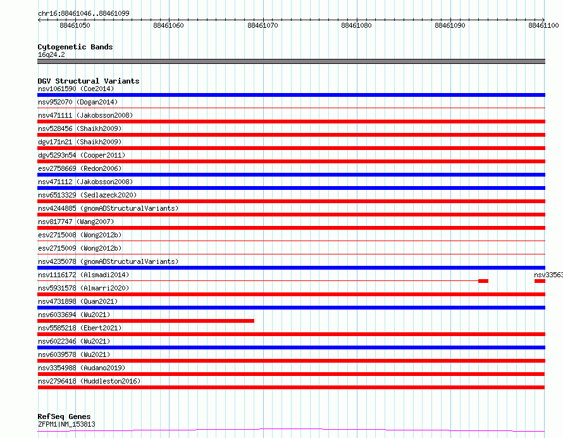This screenshot has height=438, width=563.
Task: Open nsv6022346 (Wu2021) entry
Action: (74, 341)
